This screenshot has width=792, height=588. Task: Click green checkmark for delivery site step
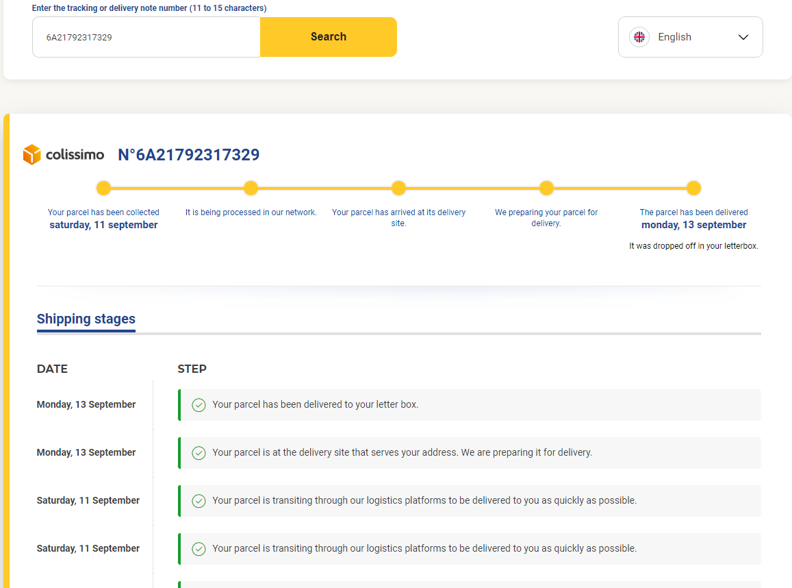click(x=199, y=453)
